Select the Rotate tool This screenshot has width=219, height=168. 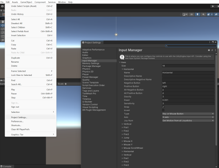(3, 29)
